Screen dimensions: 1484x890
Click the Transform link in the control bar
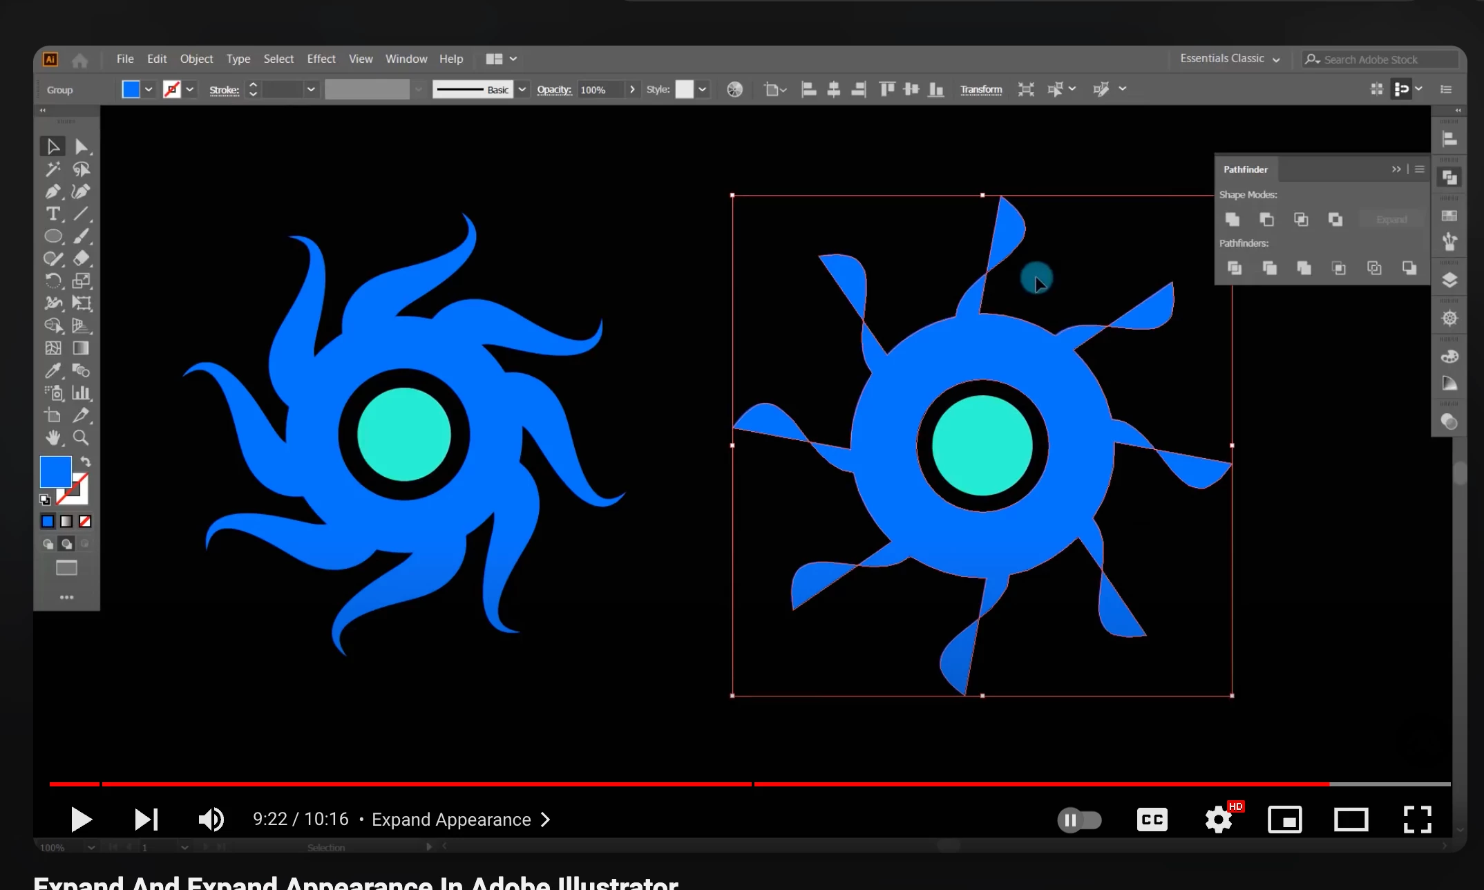(980, 90)
